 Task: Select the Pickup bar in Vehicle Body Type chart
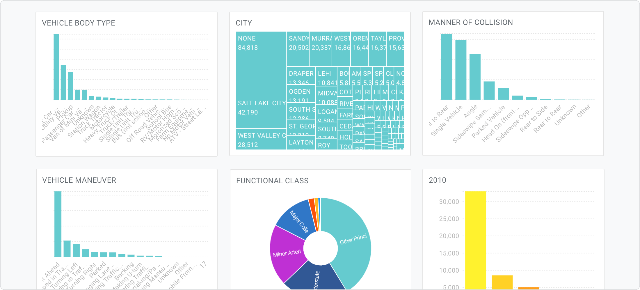(70, 86)
